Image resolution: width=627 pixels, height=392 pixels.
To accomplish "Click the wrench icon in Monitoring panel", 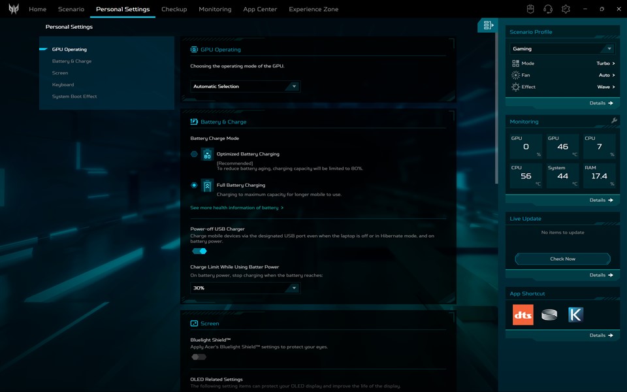I will click(x=614, y=121).
